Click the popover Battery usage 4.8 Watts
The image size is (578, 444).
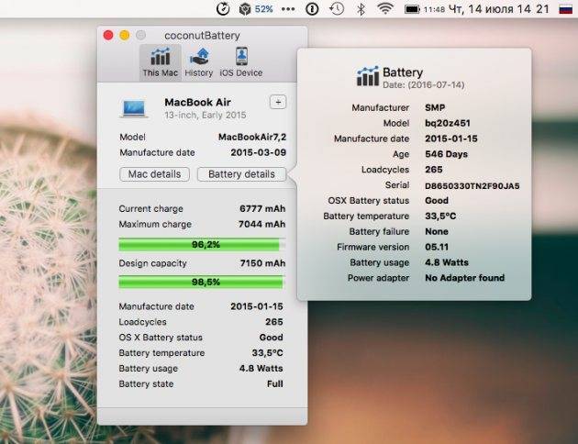click(x=447, y=262)
